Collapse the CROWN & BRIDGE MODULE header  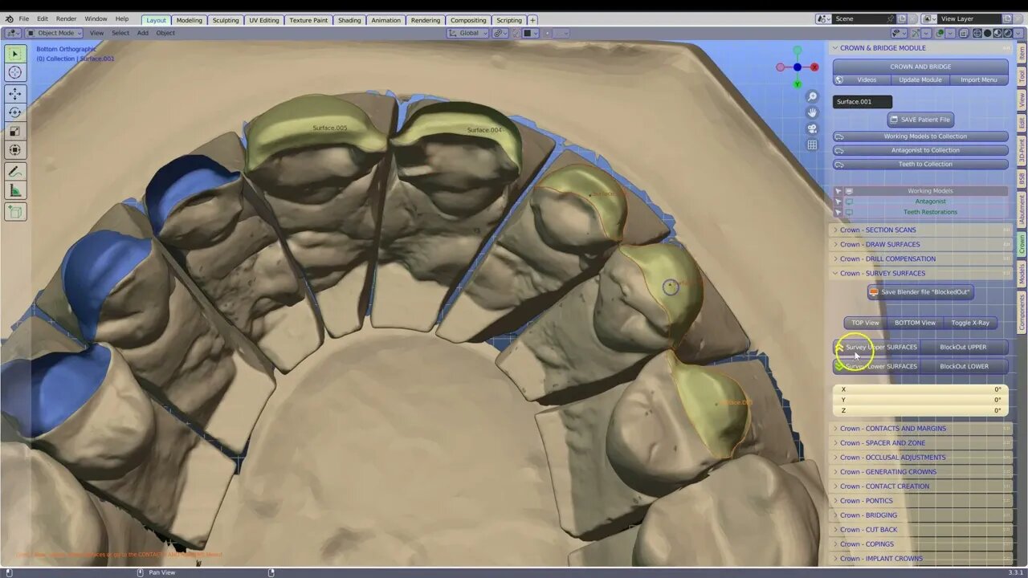click(920, 47)
